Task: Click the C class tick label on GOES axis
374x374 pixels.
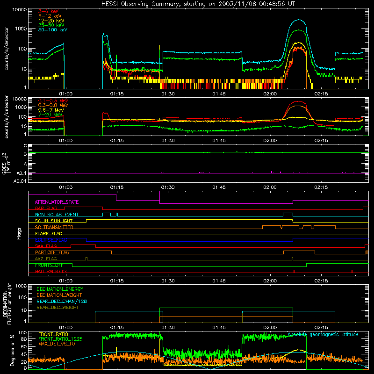Action: 25,145
